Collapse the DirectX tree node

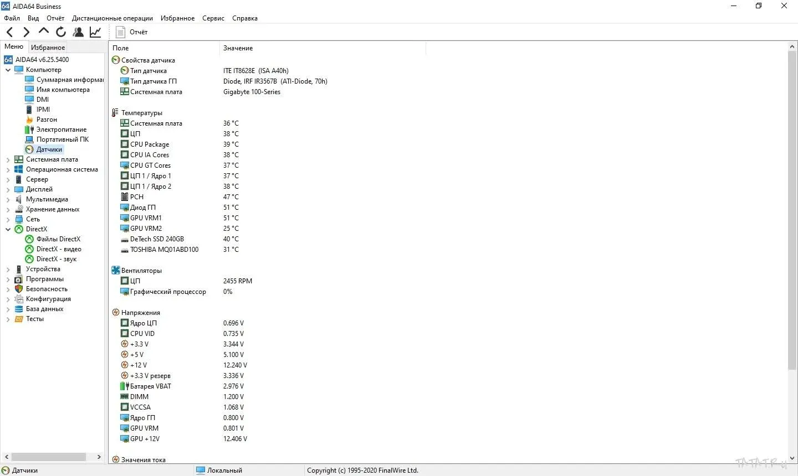coord(8,229)
